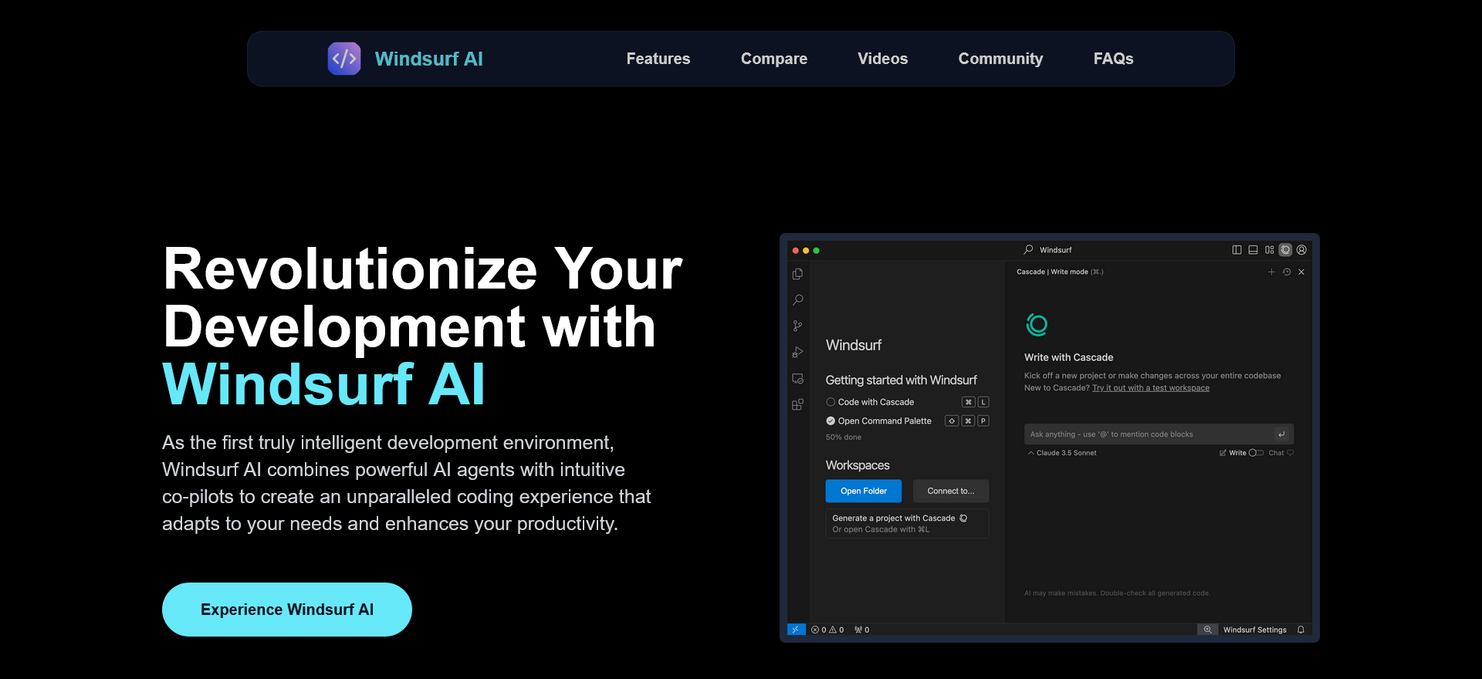
Task: Open the account profile icon in title bar
Action: pyautogui.click(x=1301, y=250)
